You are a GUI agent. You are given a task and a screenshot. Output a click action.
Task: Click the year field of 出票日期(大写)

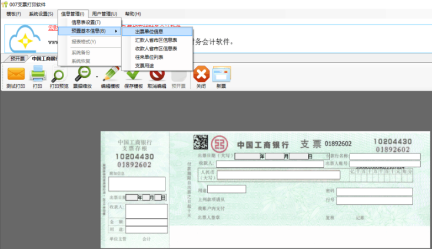(x=247, y=157)
